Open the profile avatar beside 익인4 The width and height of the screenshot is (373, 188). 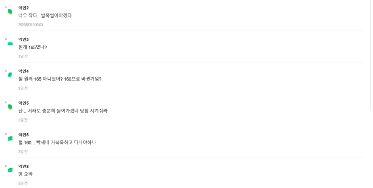tap(10, 75)
